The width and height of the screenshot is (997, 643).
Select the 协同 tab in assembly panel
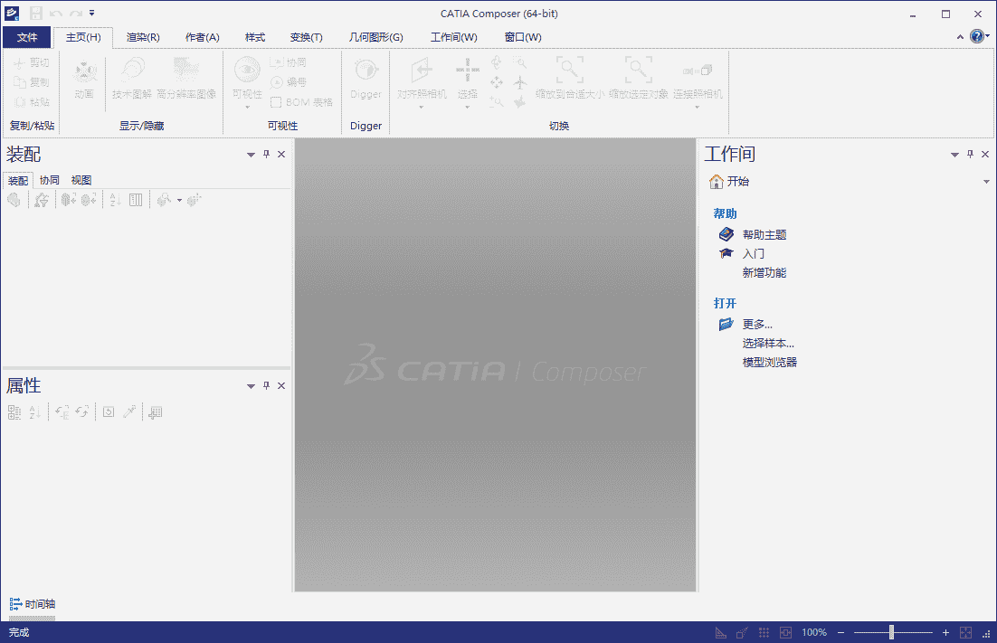[50, 180]
